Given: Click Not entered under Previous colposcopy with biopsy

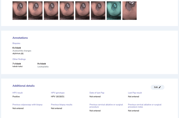Looking at the screenshot, I should (x=18, y=108).
